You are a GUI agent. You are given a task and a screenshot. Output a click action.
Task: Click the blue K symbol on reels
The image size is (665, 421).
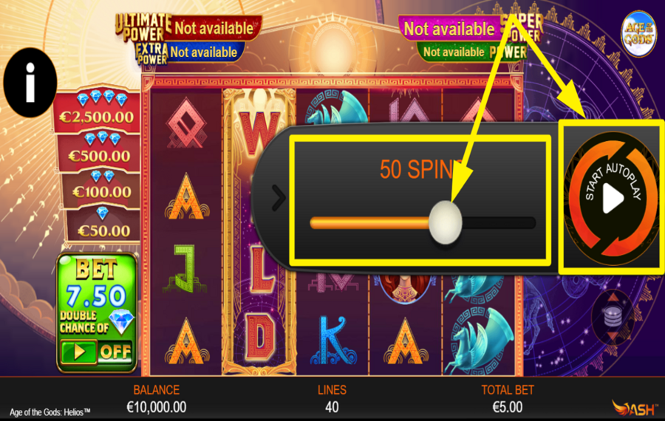click(333, 340)
